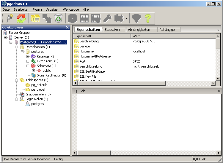Open the Anzeigen menu
Image resolution: width=223 pixels, height=163 pixels.
point(53,9)
